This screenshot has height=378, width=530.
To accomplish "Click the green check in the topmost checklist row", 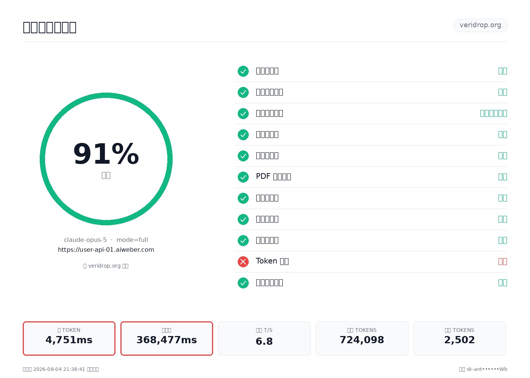I will coord(243,71).
